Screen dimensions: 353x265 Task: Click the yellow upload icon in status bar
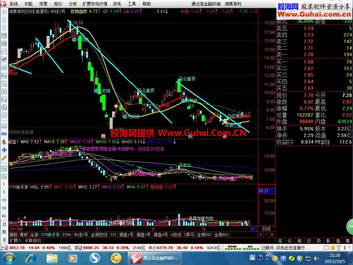pyautogui.click(x=333, y=248)
